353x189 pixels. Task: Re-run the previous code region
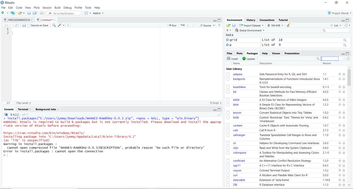[x=183, y=25]
